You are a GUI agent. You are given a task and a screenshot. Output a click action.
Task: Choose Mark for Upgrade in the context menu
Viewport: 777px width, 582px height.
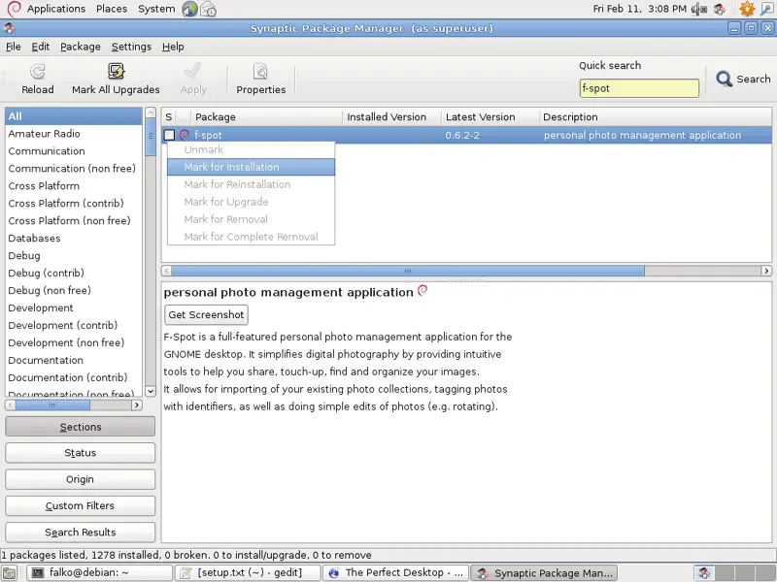point(252,202)
